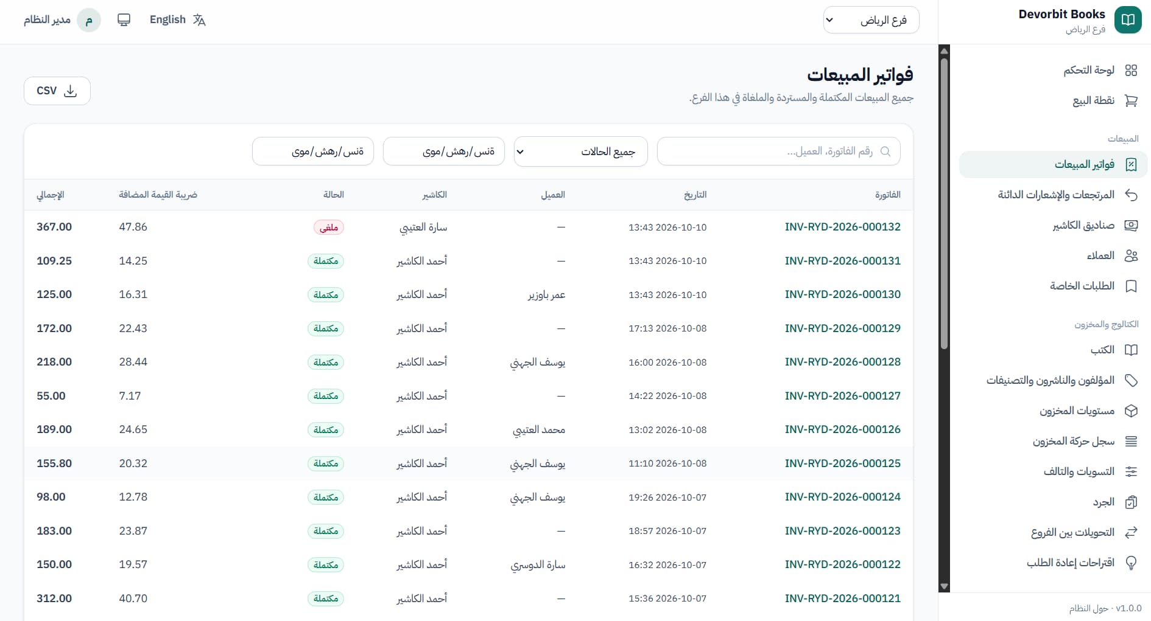Open invoice INV-RYD-2026-000132

tap(842, 227)
